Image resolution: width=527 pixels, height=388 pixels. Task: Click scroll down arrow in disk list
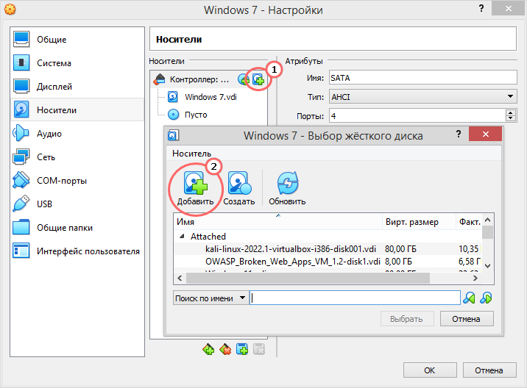(488, 266)
